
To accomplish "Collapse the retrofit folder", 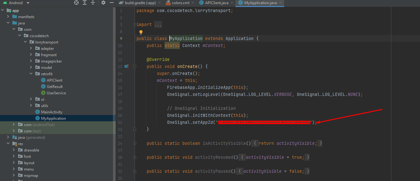I will pyautogui.click(x=31, y=74).
